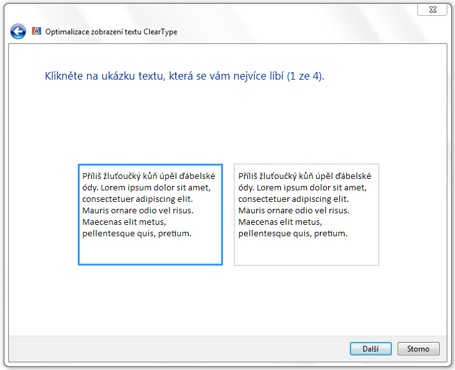The image size is (455, 370).
Task: Click the heading 'Klikněte na ukázku textu'
Action: tap(105, 76)
